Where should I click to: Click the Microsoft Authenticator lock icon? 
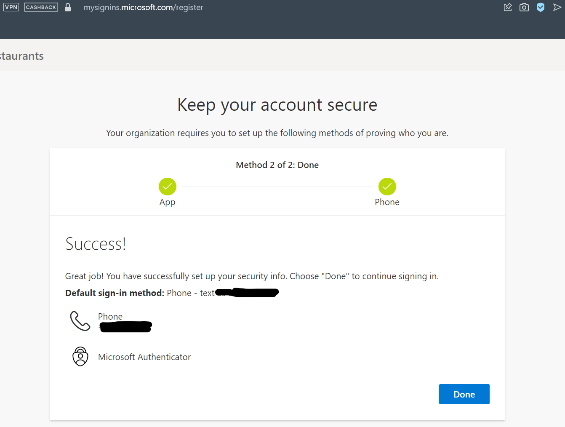[80, 357]
